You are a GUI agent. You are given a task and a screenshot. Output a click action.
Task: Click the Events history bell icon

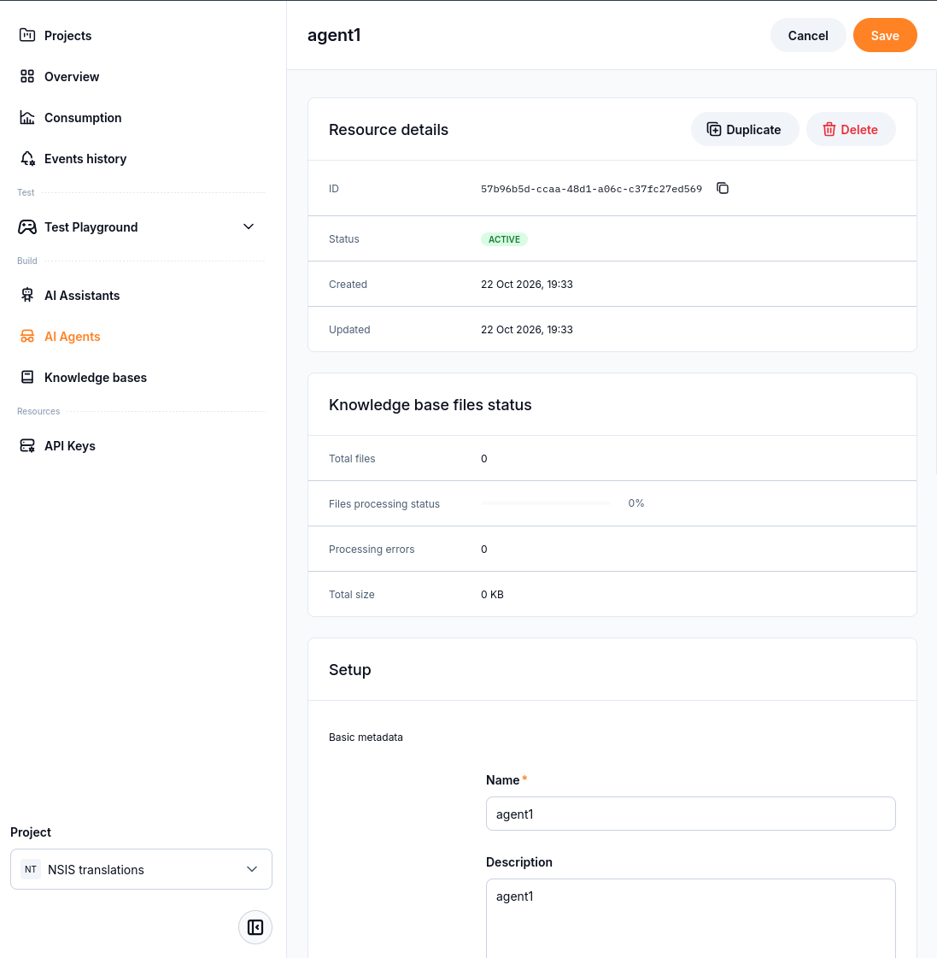coord(26,159)
